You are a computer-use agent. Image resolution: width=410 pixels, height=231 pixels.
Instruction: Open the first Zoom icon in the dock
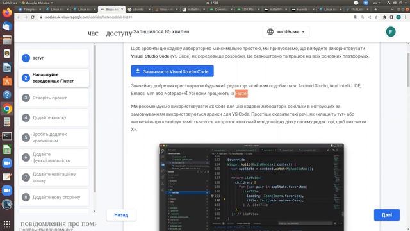click(7, 163)
